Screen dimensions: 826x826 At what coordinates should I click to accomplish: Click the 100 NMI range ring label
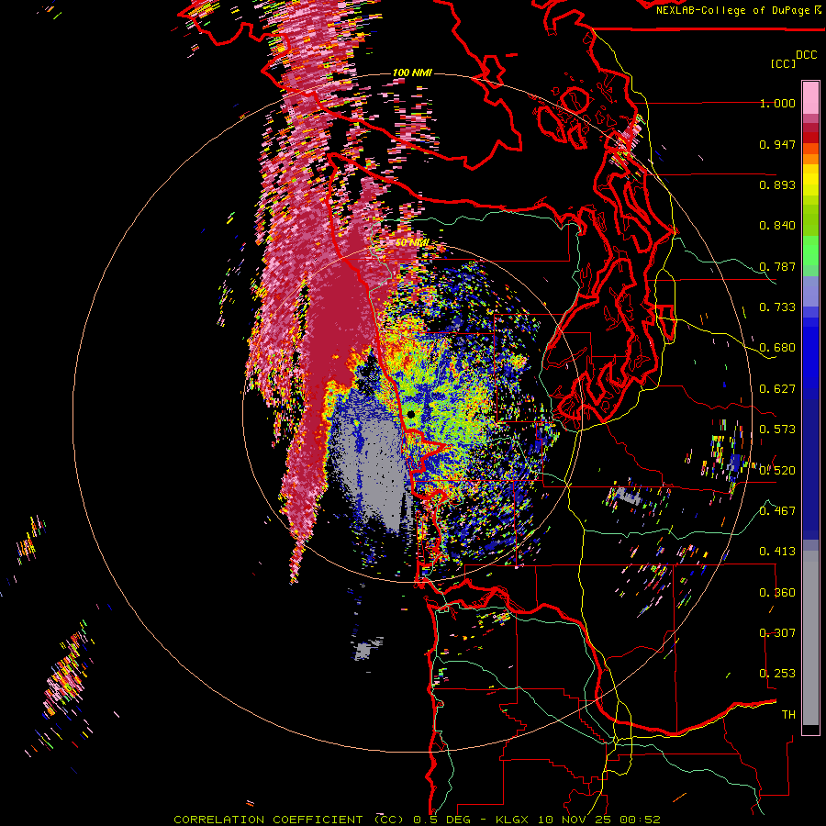pyautogui.click(x=412, y=73)
